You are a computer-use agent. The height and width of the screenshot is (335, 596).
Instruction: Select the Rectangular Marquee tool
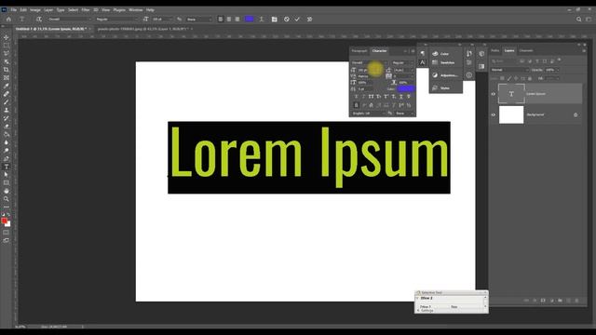[x=7, y=46]
